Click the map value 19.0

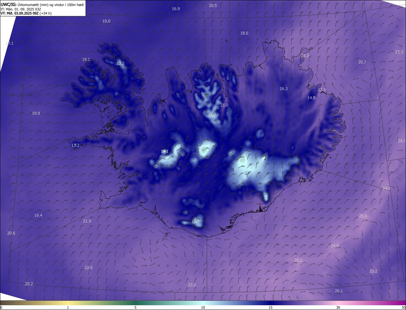click(107, 21)
